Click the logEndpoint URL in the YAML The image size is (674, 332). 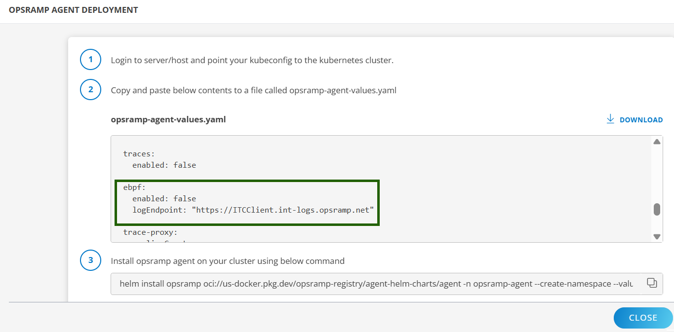coord(282,210)
